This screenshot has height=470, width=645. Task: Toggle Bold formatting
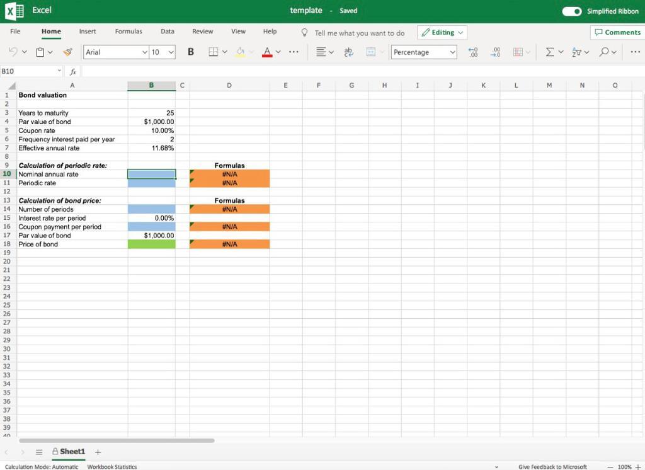[190, 52]
